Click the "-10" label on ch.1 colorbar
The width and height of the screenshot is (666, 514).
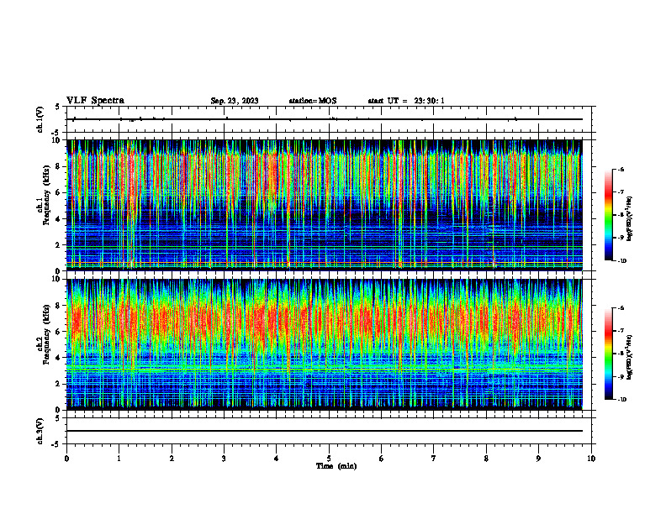tap(621, 261)
